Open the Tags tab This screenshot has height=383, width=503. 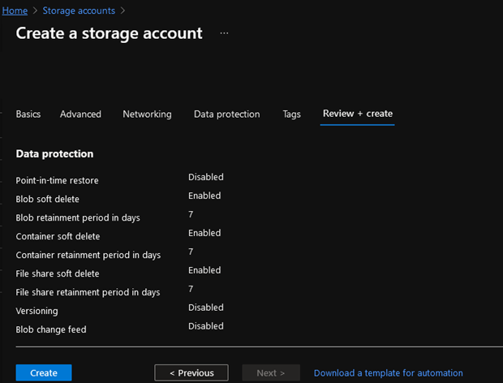(291, 114)
